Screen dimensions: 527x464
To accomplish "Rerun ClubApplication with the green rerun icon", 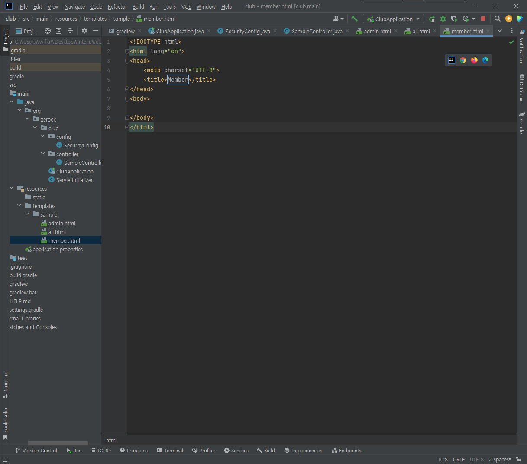I will pos(432,19).
